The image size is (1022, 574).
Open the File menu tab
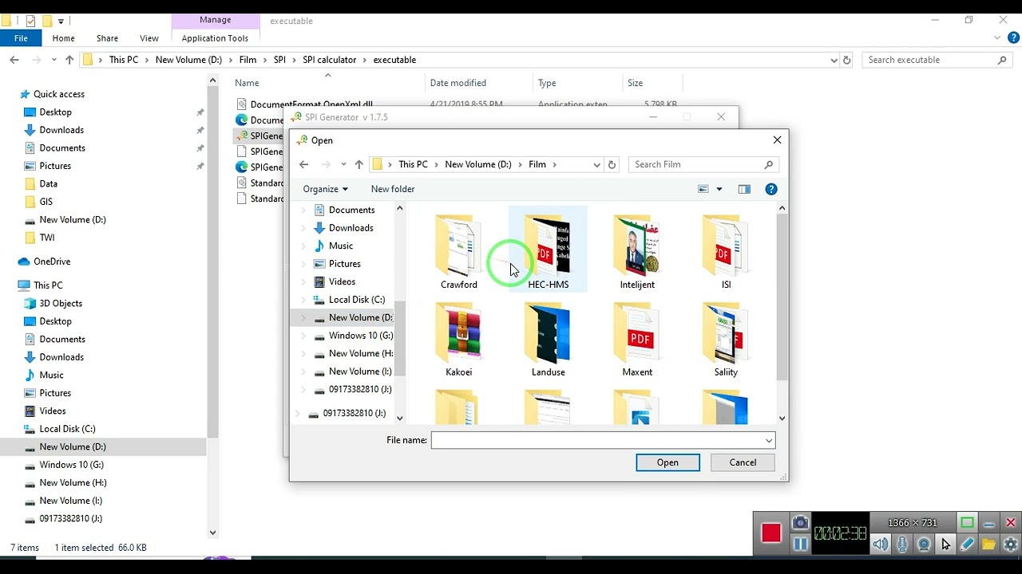click(x=21, y=38)
